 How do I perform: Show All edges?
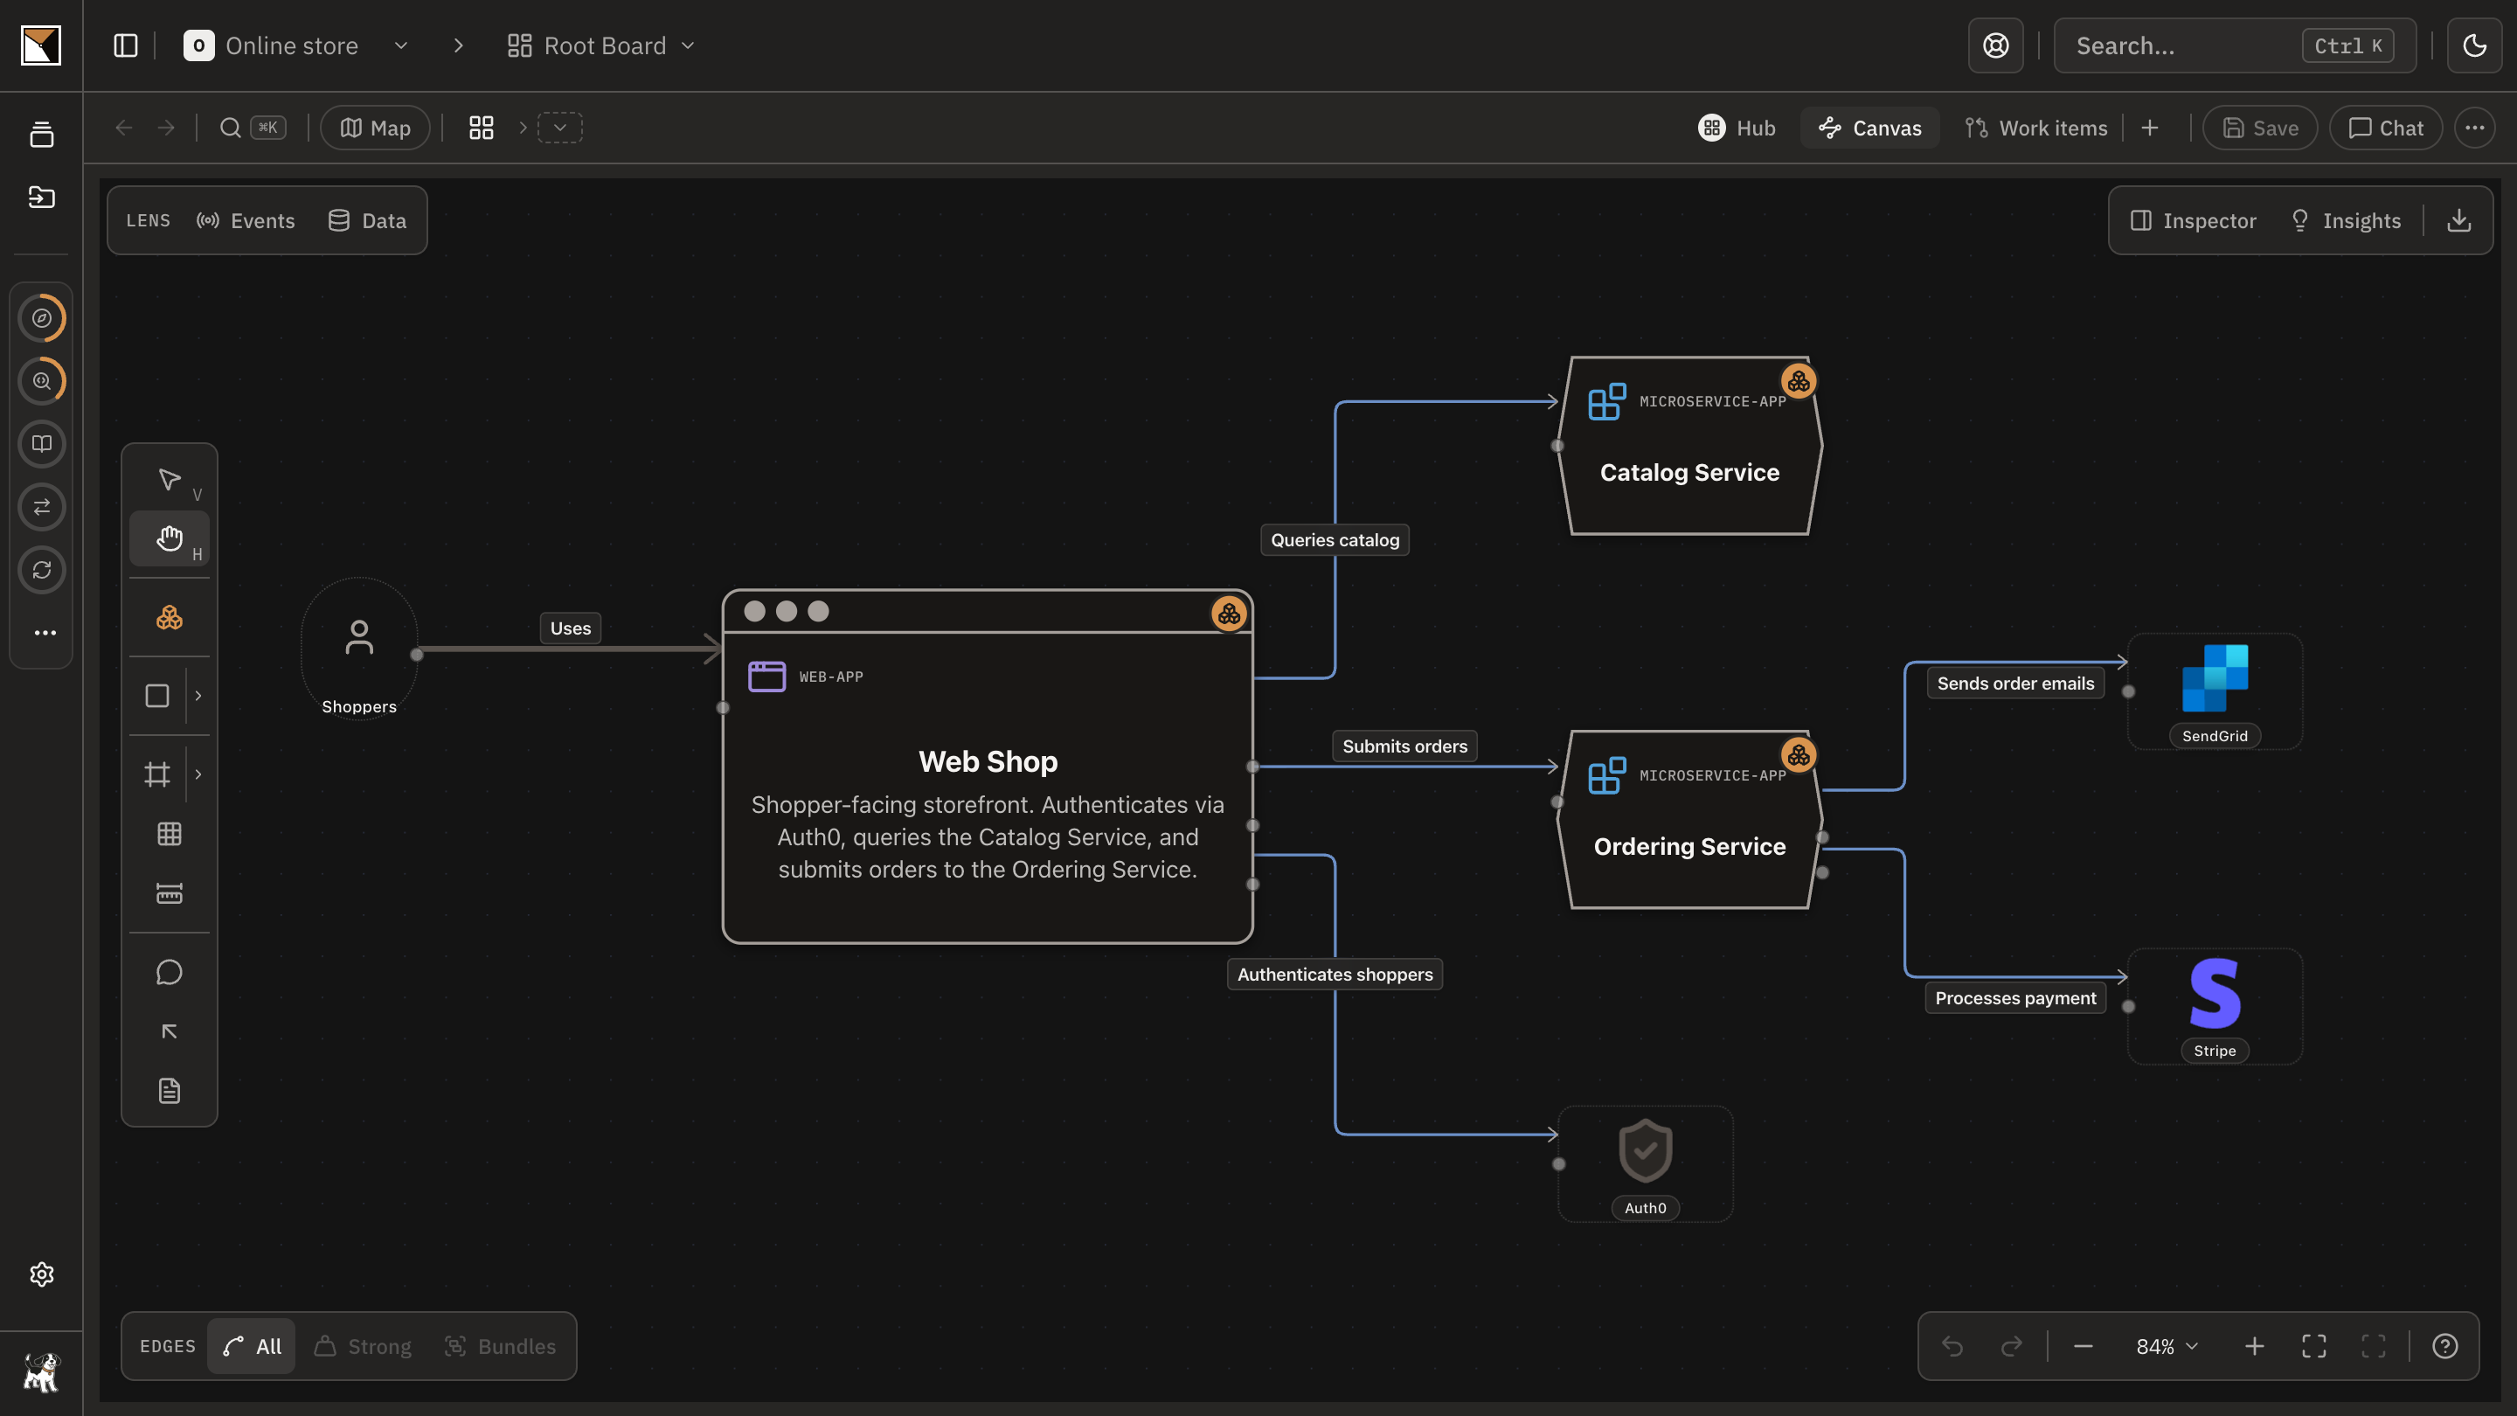tap(252, 1346)
